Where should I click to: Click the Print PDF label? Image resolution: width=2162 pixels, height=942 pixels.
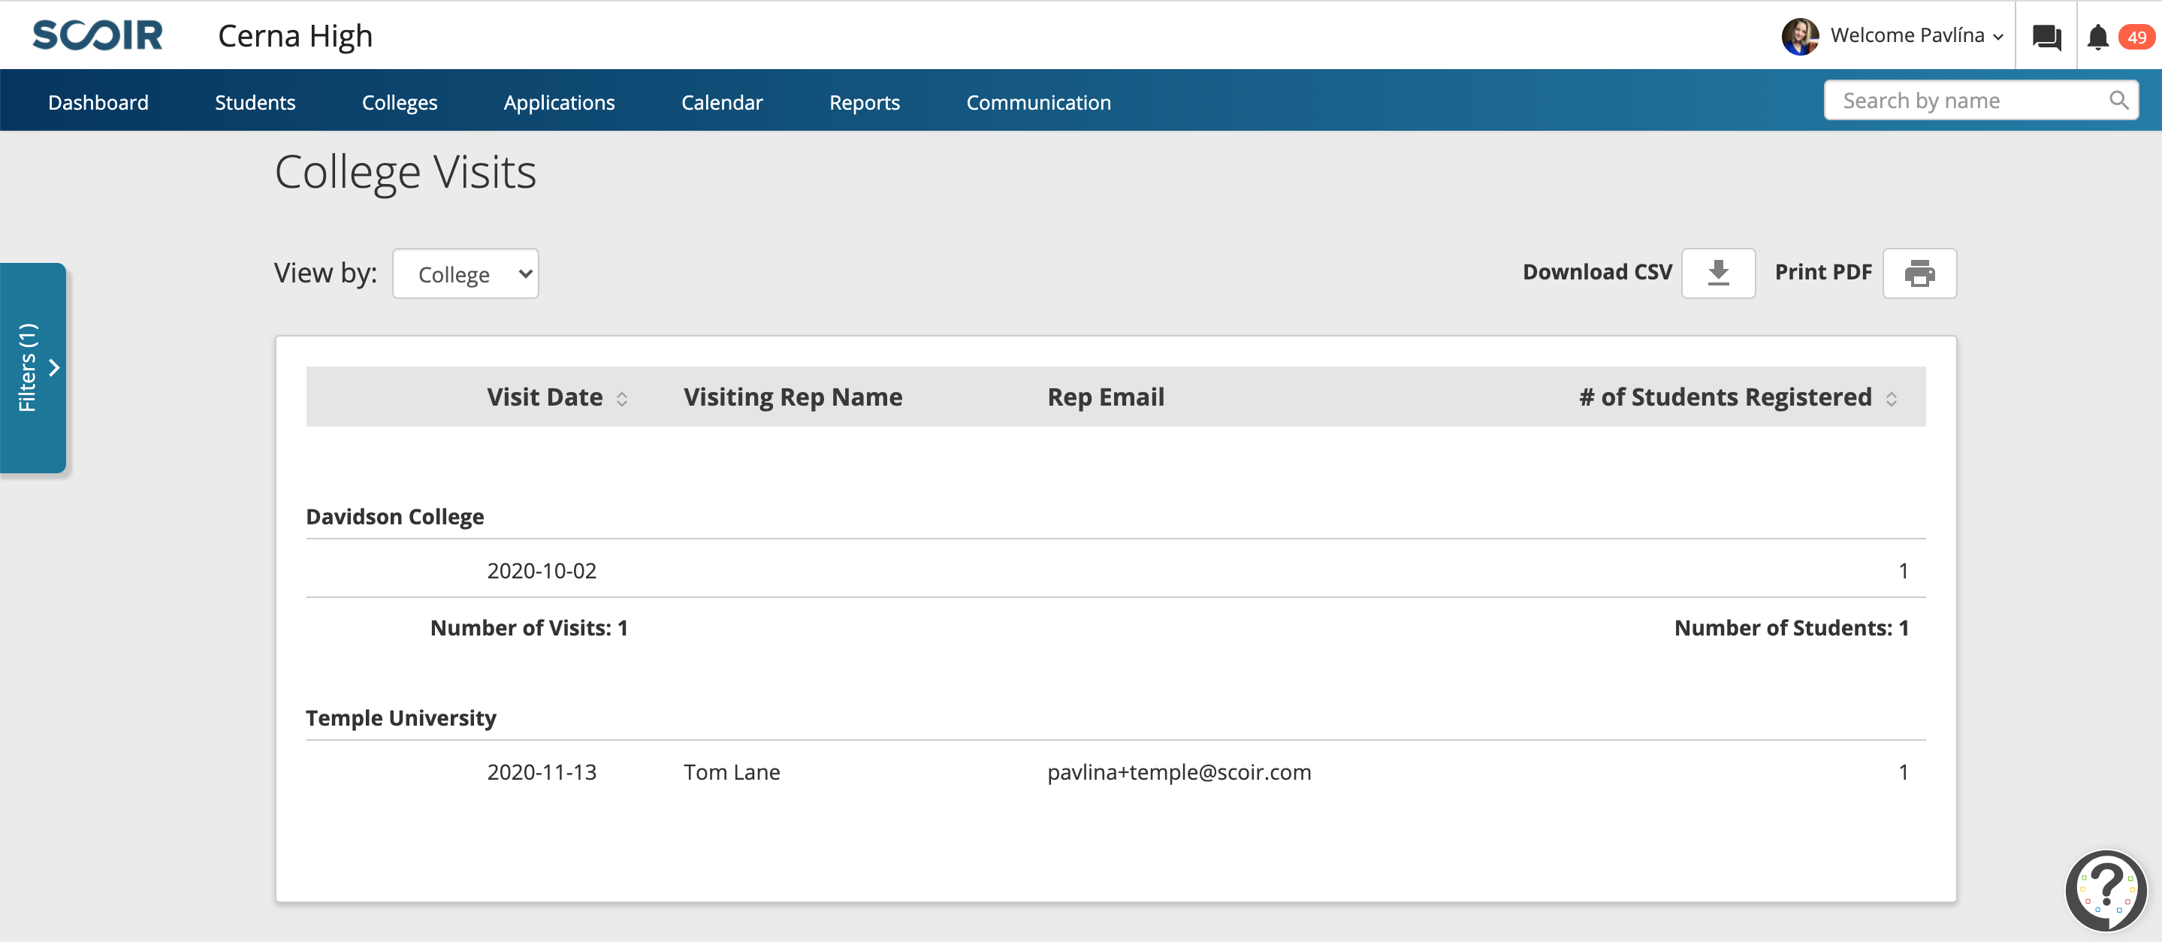[1823, 272]
